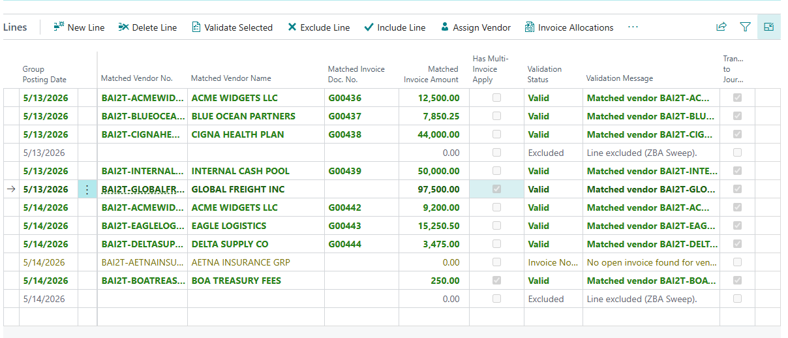The height and width of the screenshot is (338, 788).
Task: Click BAI2T-BOATREAS... vendor number cell
Action: point(142,281)
